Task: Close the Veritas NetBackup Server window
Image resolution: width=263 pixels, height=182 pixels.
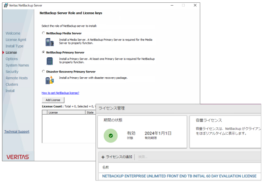Action: [195, 6]
